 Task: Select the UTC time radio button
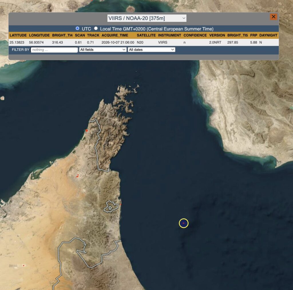click(x=77, y=28)
